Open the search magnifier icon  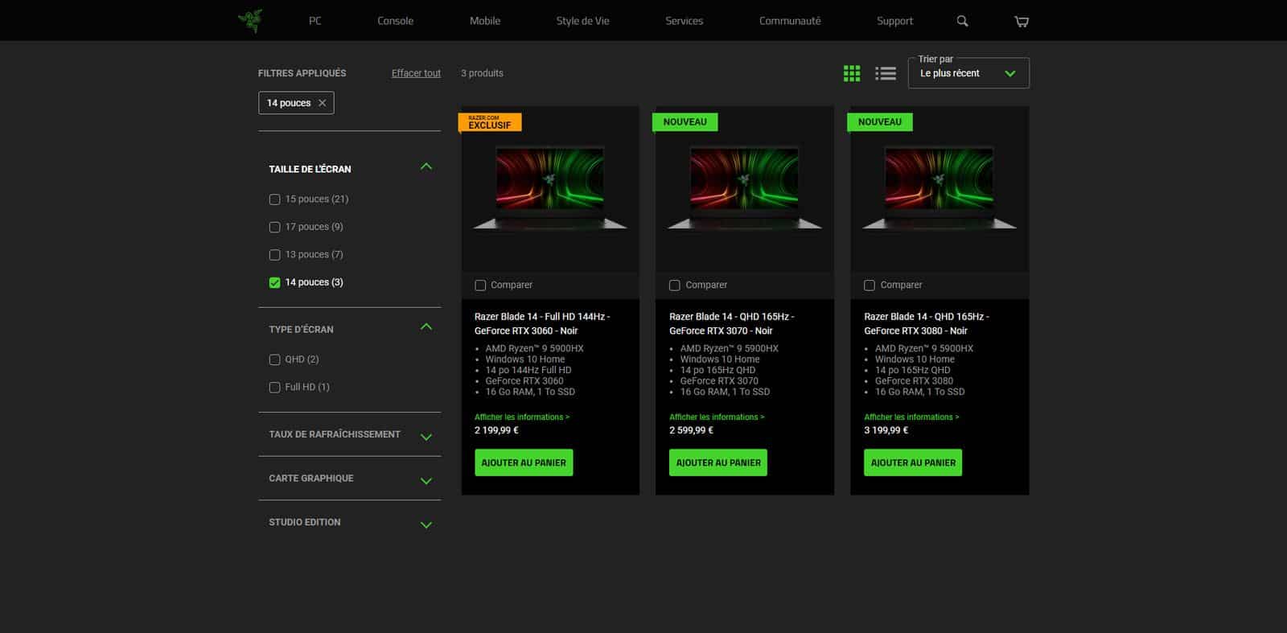point(962,21)
